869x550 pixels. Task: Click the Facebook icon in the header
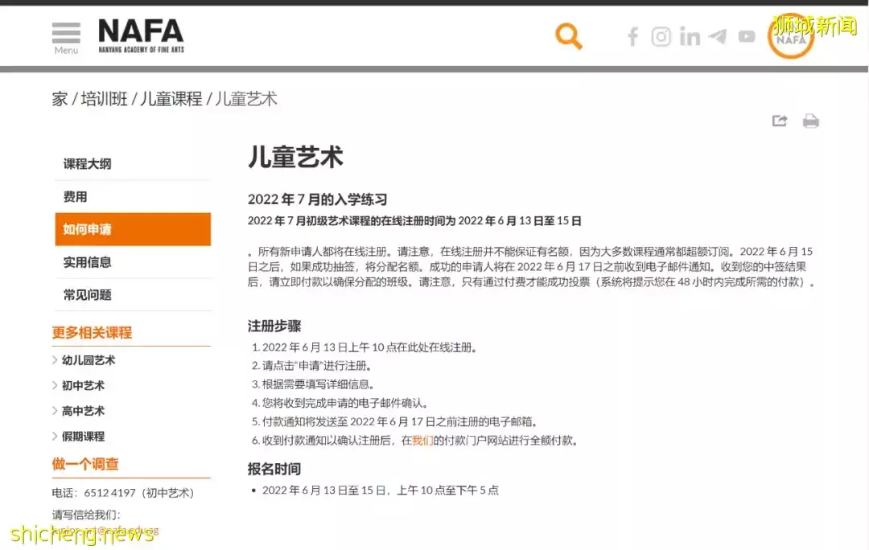tap(632, 36)
